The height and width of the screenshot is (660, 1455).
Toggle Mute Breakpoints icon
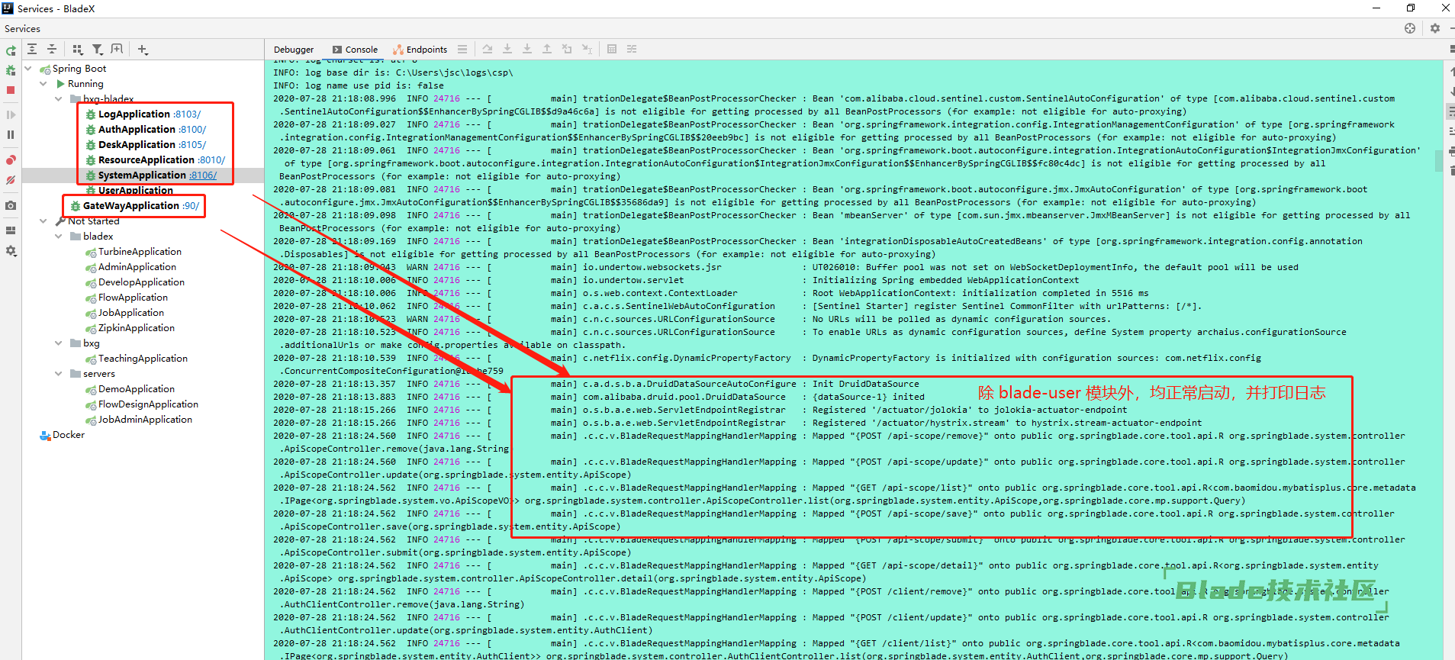[x=11, y=181]
